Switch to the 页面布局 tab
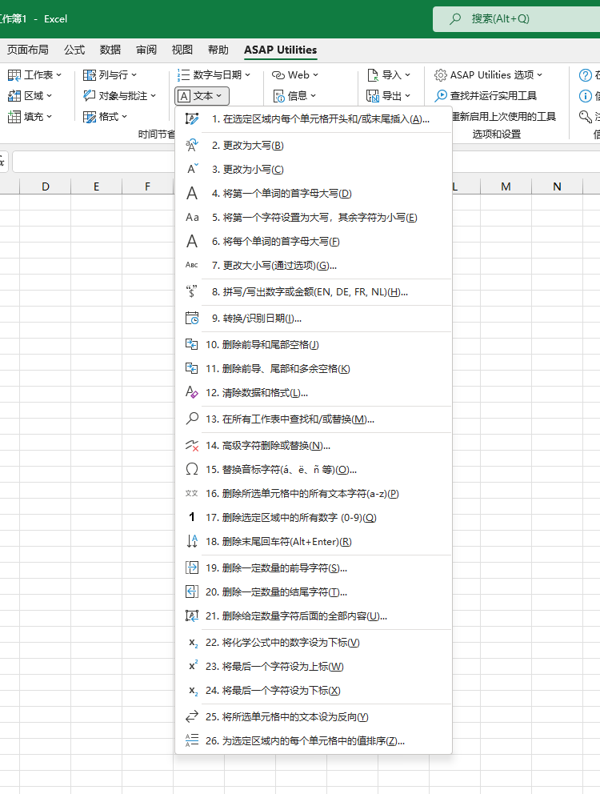600x794 pixels. coord(28,50)
